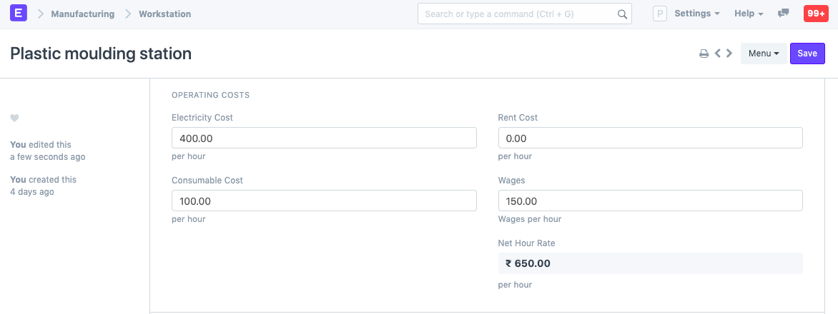Click the Consumable Cost field
This screenshot has width=838, height=314.
pyautogui.click(x=324, y=201)
